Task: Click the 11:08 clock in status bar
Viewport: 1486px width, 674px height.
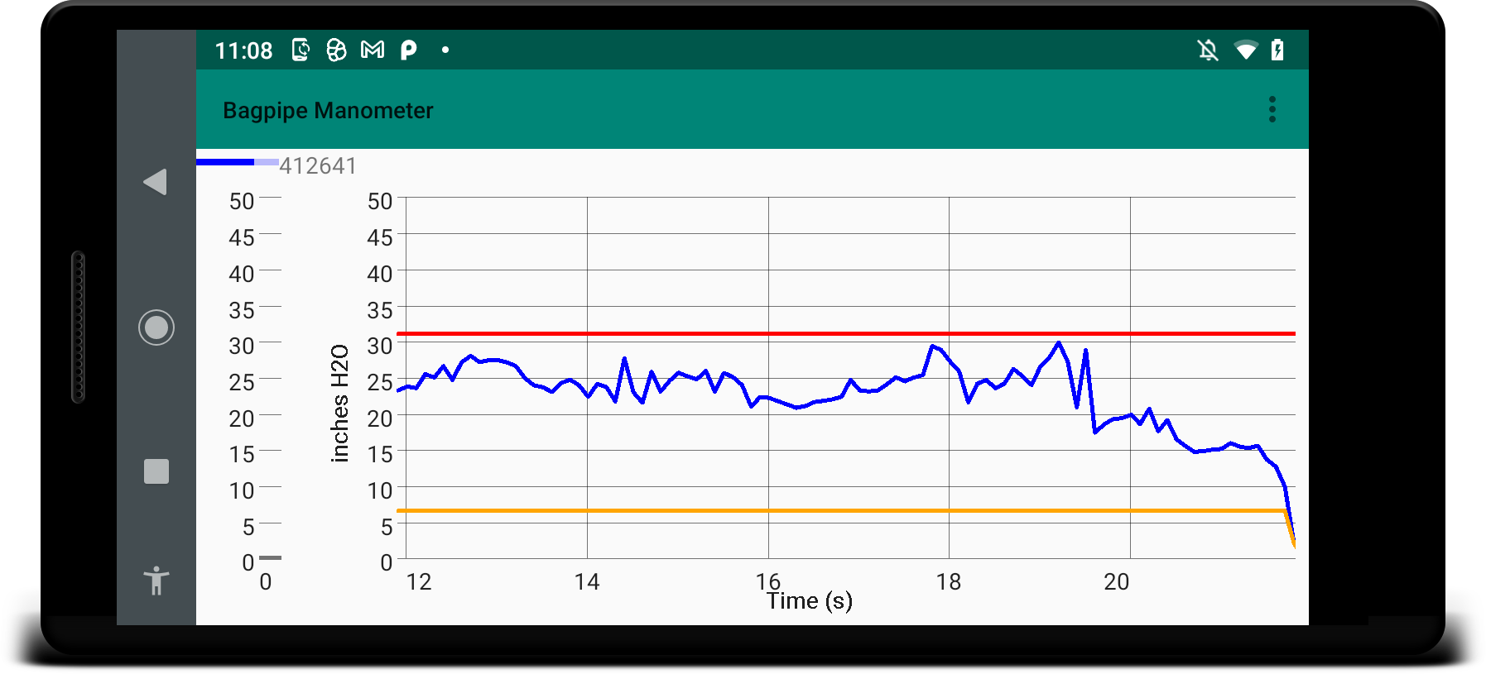Action: coord(243,51)
